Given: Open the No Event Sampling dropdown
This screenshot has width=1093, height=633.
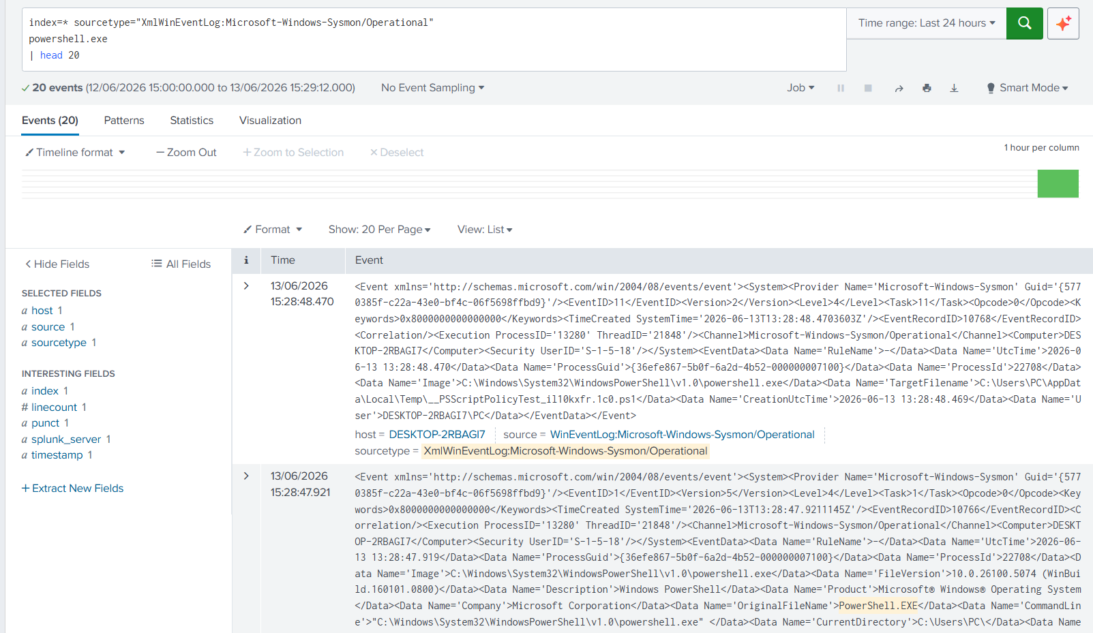Looking at the screenshot, I should [432, 88].
